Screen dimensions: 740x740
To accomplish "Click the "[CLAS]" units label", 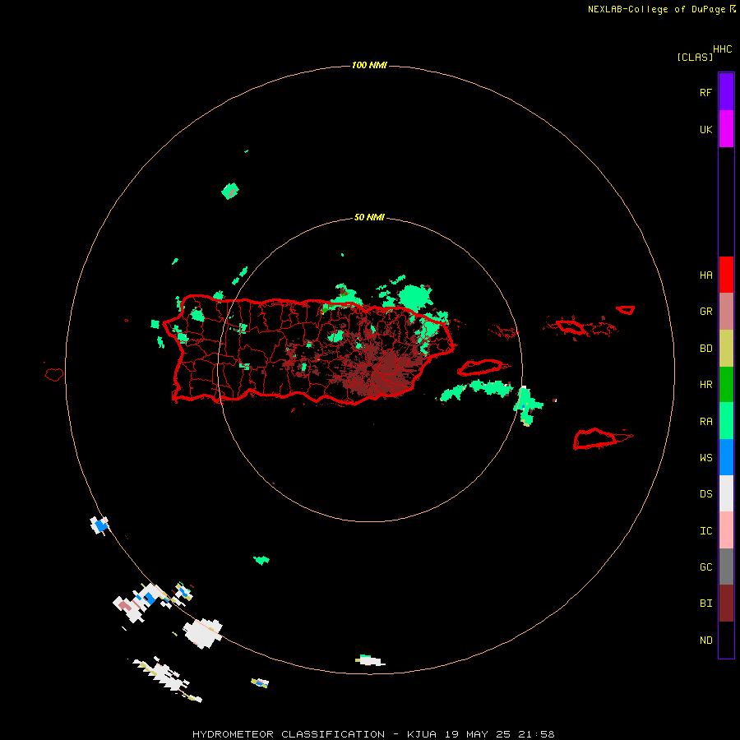I will 695,58.
